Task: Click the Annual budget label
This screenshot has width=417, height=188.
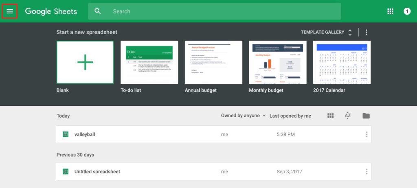Action: pos(201,90)
